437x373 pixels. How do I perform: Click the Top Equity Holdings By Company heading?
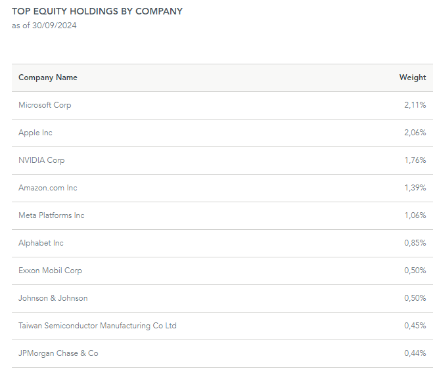pos(97,11)
